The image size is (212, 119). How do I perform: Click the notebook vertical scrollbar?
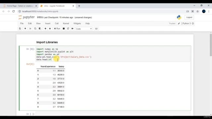211,45
